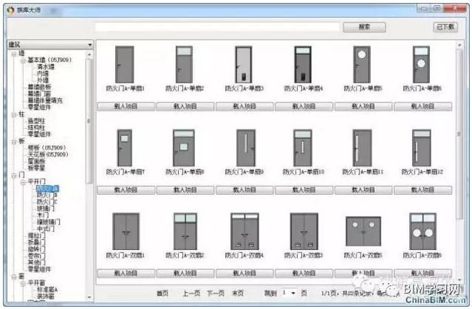Select the 防火门A-单扇12 door thumbnail
This screenshot has height=309, width=472.
click(422, 148)
